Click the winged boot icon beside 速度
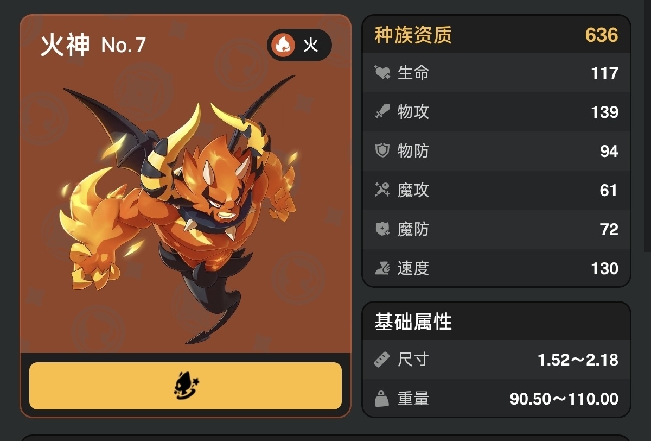The image size is (651, 441). click(382, 268)
